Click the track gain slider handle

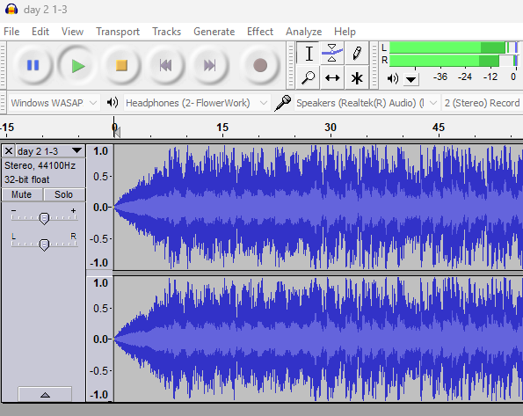44,218
